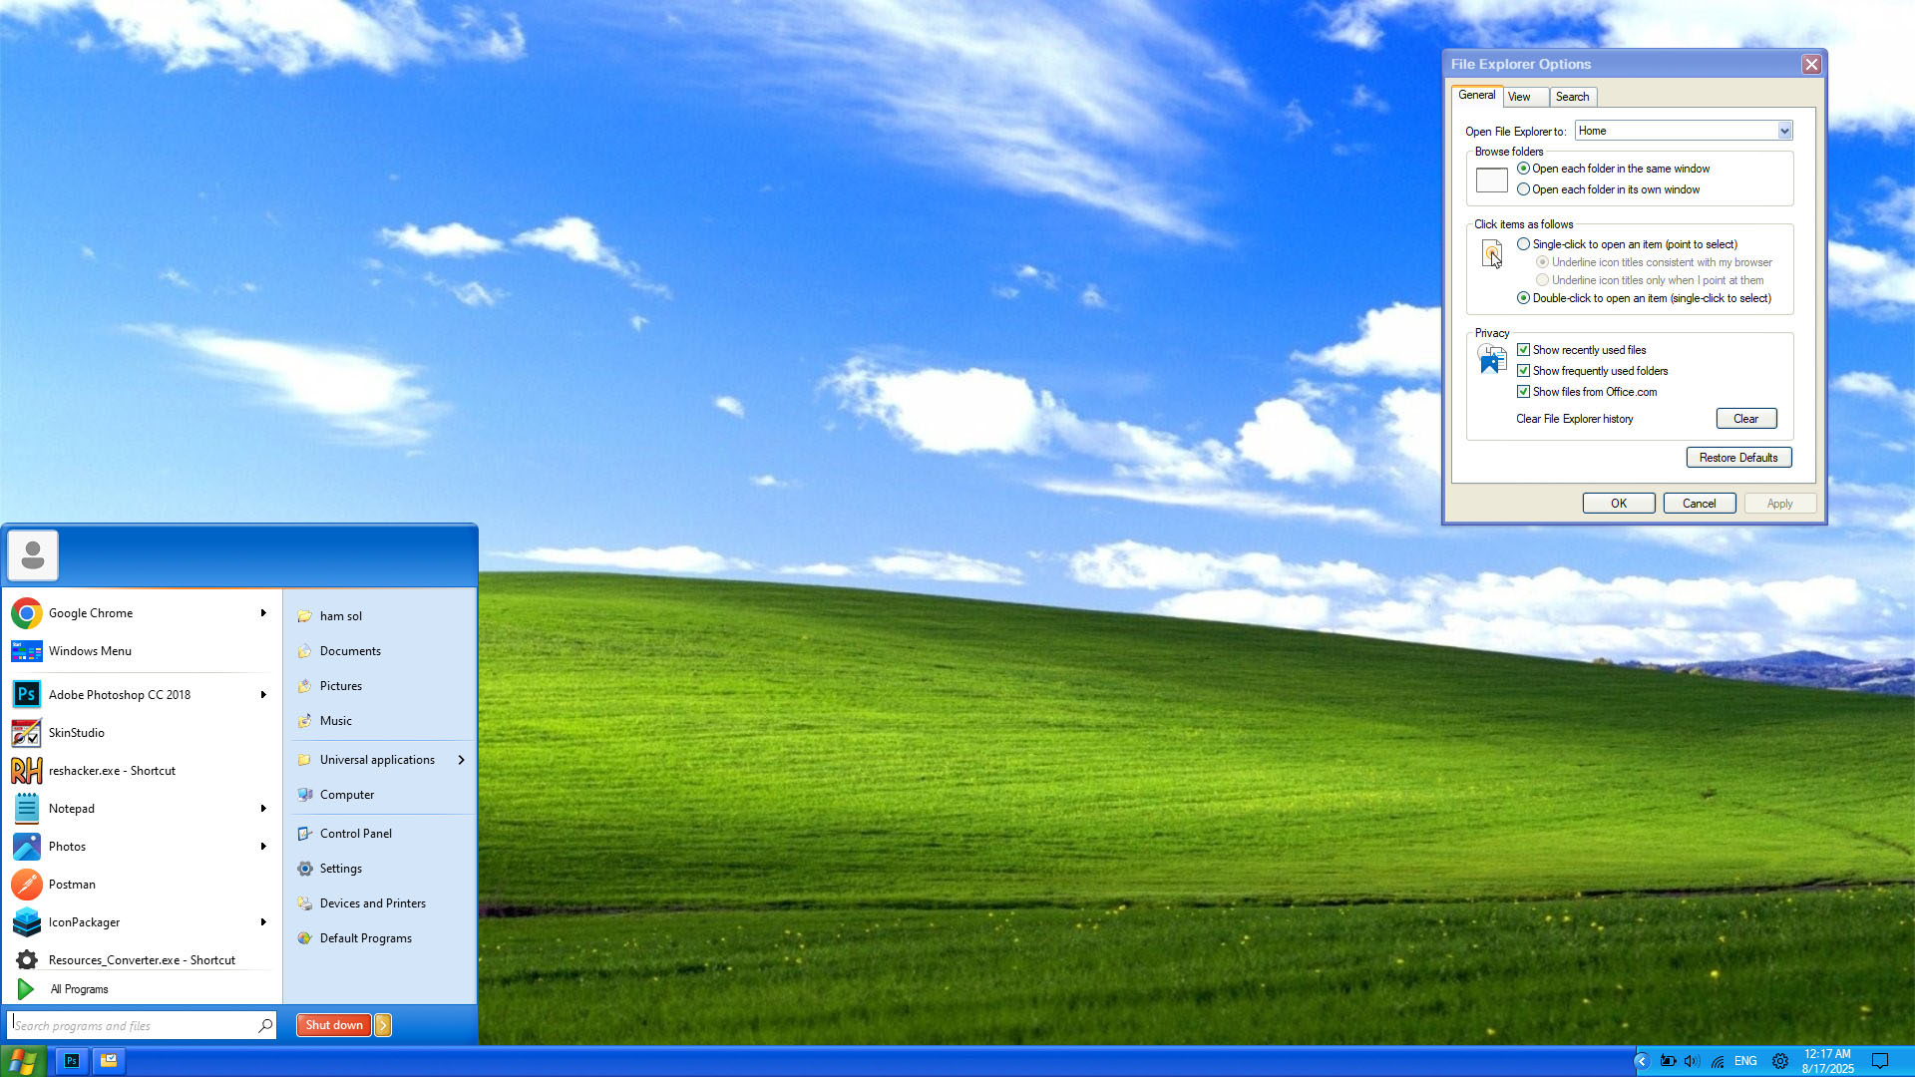Launch the Adobe Photoshop CC 2018 icon
Screen dimensions: 1915x1077
click(27, 695)
